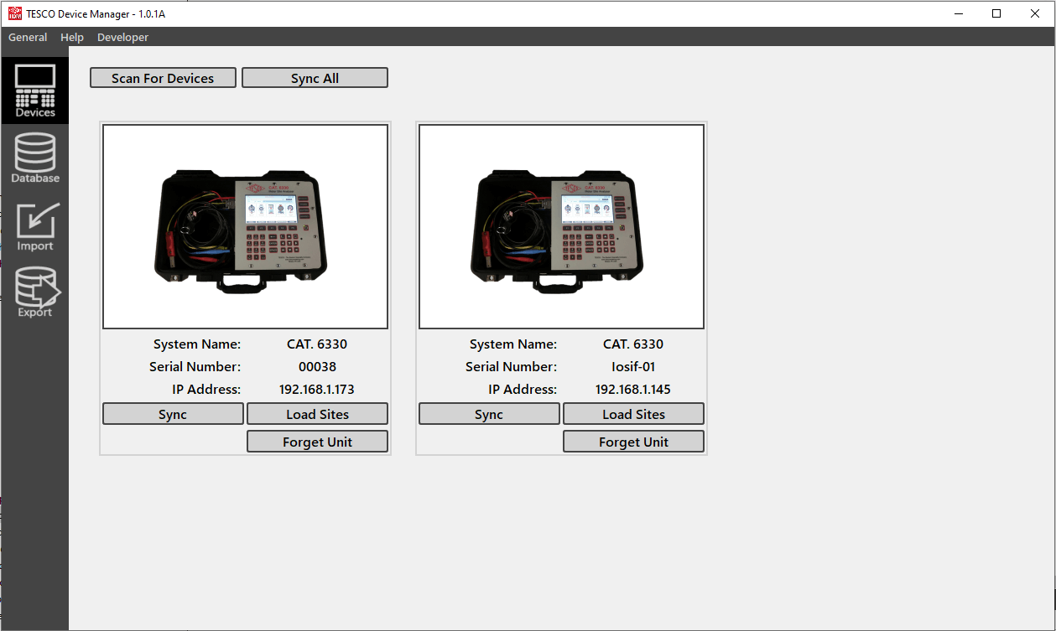Click IP Address label beside 192.168.1.173
This screenshot has height=631, width=1056.
[206, 389]
